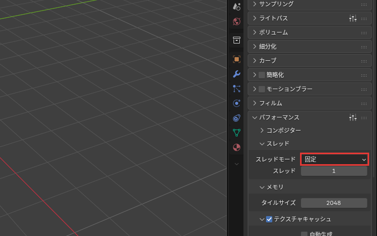The height and width of the screenshot is (236, 377).
Task: Expand the カーブ panel
Action: point(254,60)
